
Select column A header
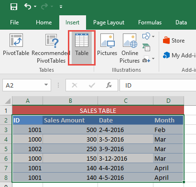(x=28, y=101)
